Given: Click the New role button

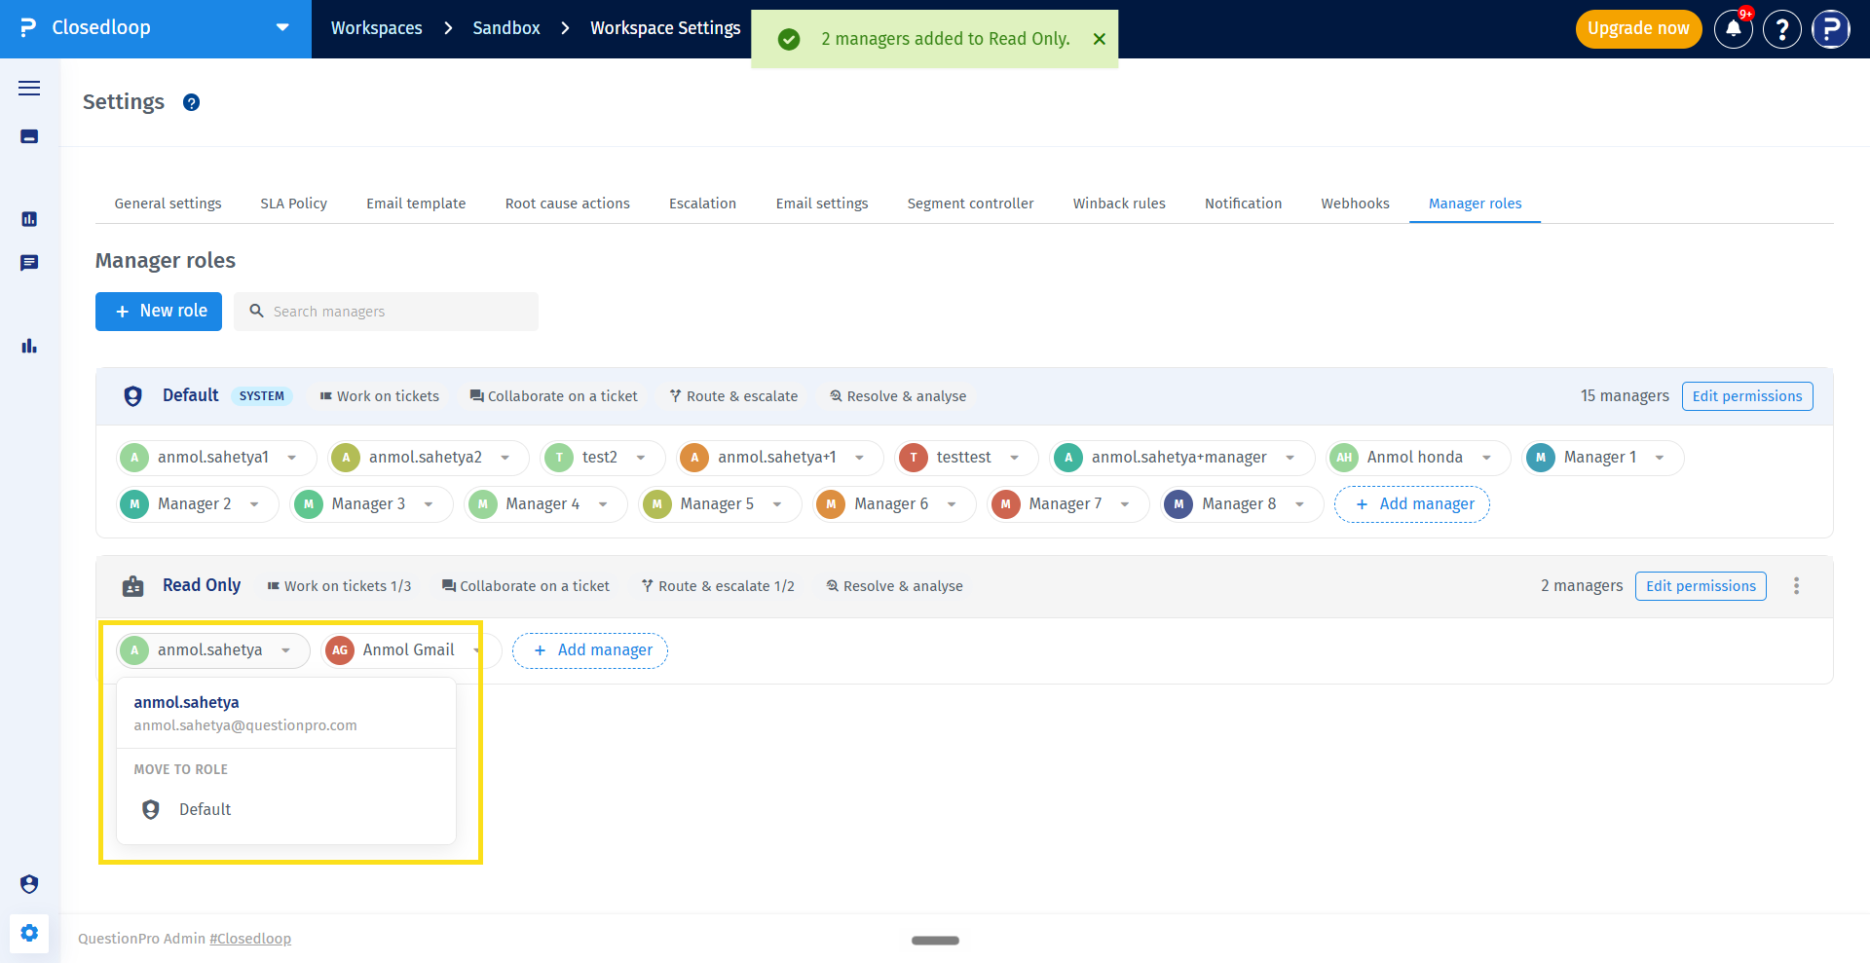Looking at the screenshot, I should click(159, 312).
